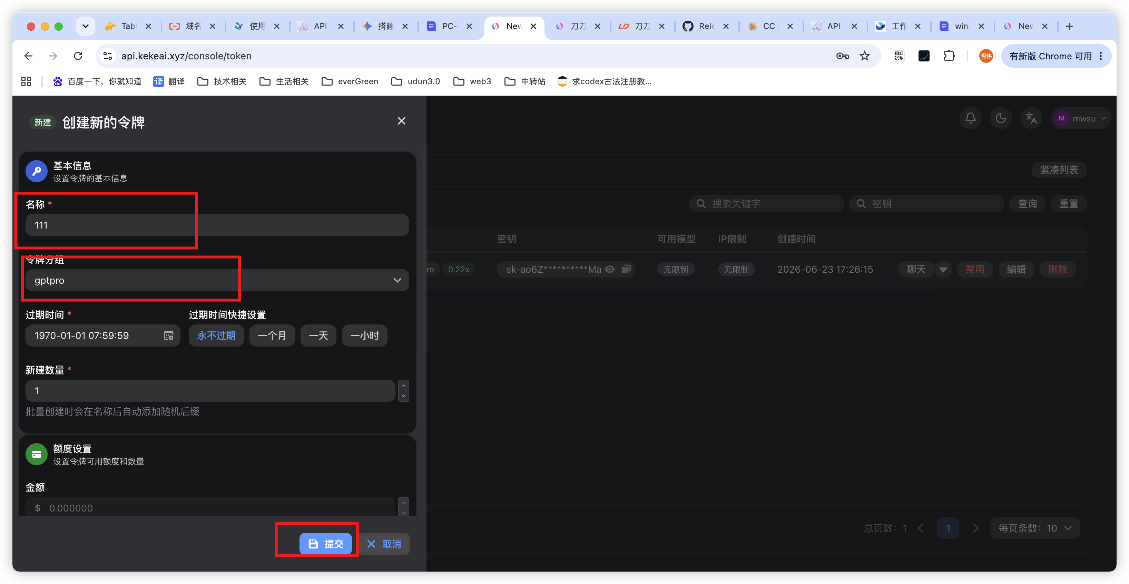Open the 翻译 bookmark

[169, 81]
